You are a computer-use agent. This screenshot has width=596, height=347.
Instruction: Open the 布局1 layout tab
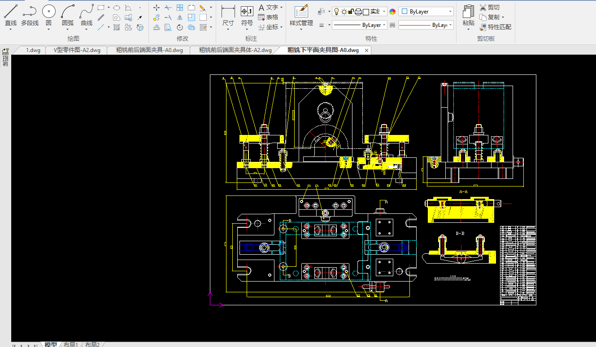[x=70, y=344]
